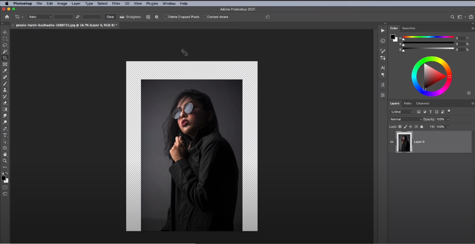The height and width of the screenshot is (244, 475).
Task: Select the Zoom tool
Action: click(5, 161)
